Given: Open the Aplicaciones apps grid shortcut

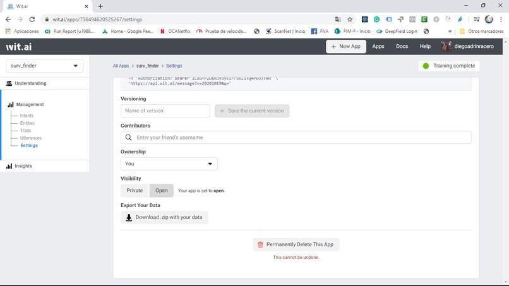Looking at the screenshot, I should 22,31.
